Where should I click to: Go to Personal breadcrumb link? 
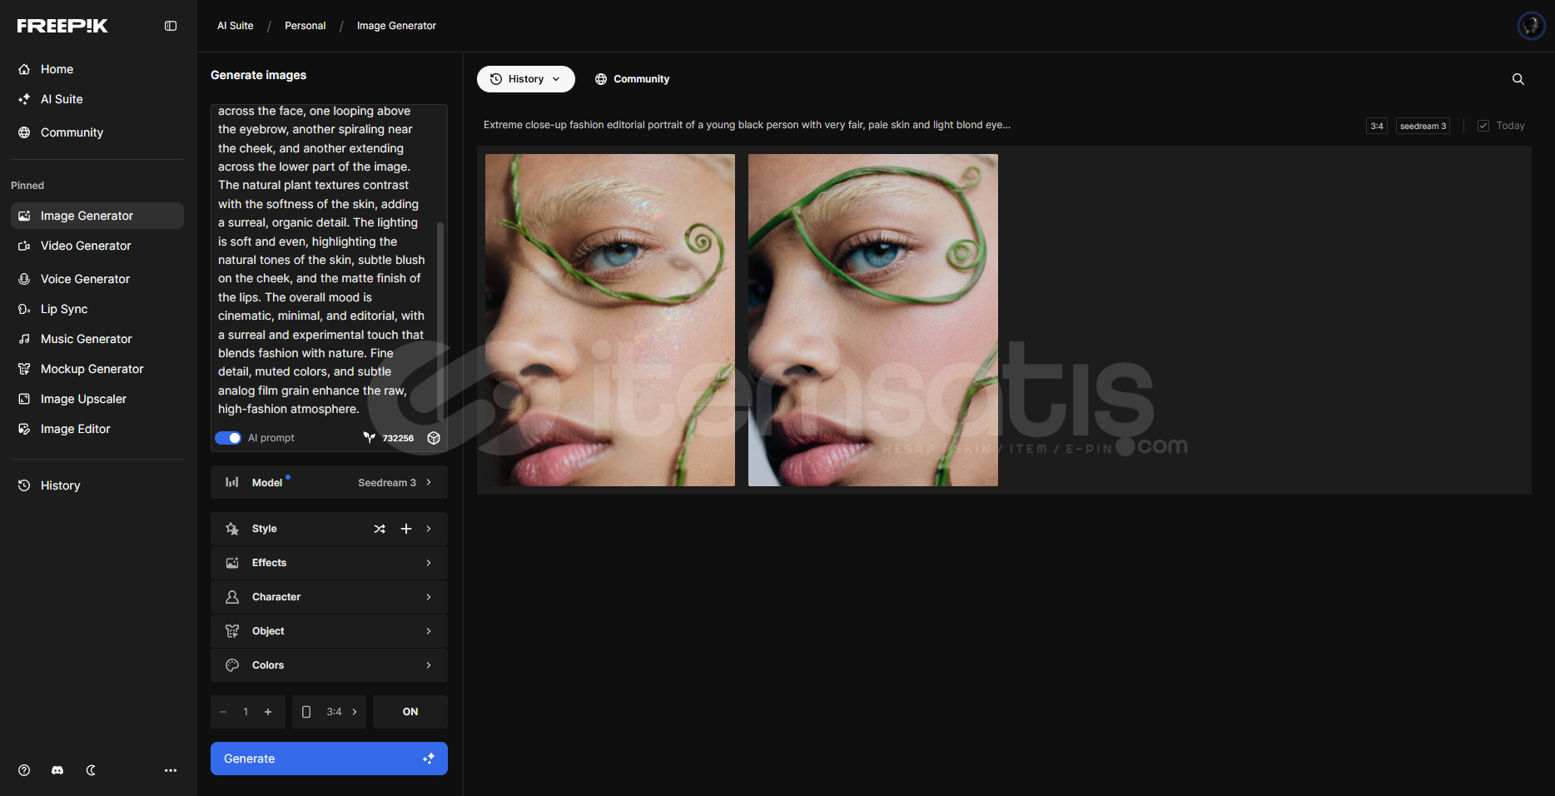pyautogui.click(x=305, y=26)
